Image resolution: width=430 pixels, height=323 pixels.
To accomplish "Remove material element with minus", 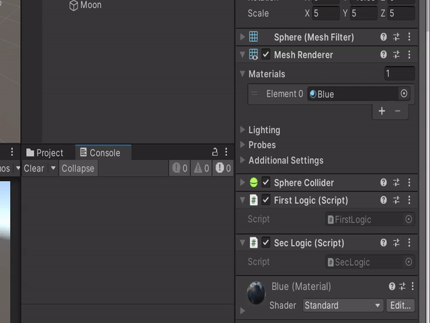I will [x=398, y=111].
